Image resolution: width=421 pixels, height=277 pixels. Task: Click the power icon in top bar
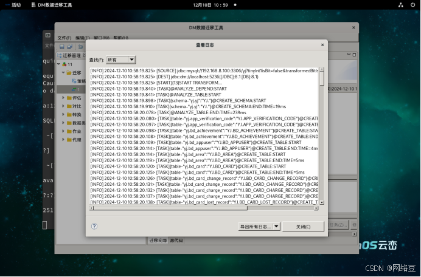412,5
